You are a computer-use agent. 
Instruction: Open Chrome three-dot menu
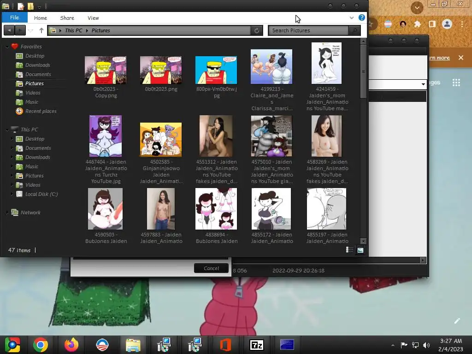[462, 24]
